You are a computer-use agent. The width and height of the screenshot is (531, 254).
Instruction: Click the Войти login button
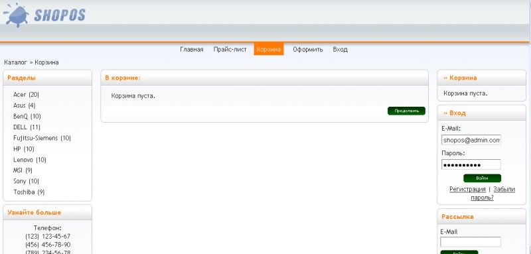point(483,178)
